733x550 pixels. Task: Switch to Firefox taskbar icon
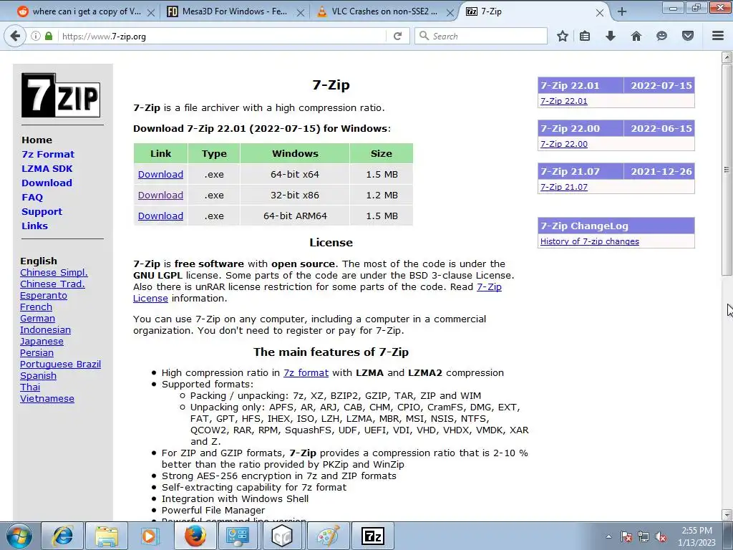pos(195,536)
